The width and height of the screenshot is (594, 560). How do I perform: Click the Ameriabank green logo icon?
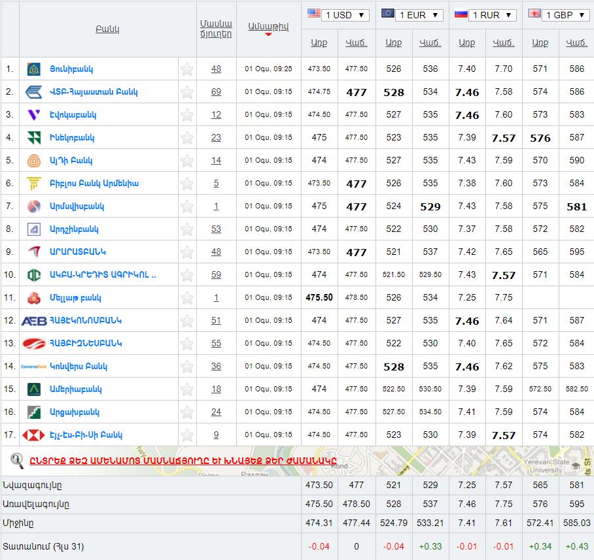[33, 389]
